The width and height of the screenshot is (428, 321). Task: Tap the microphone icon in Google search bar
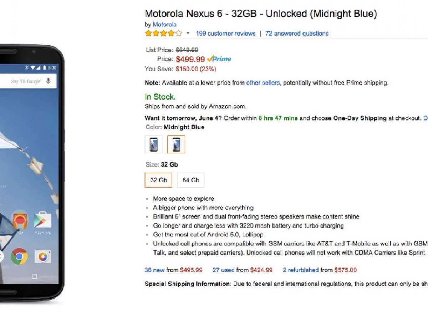pyautogui.click(x=49, y=81)
